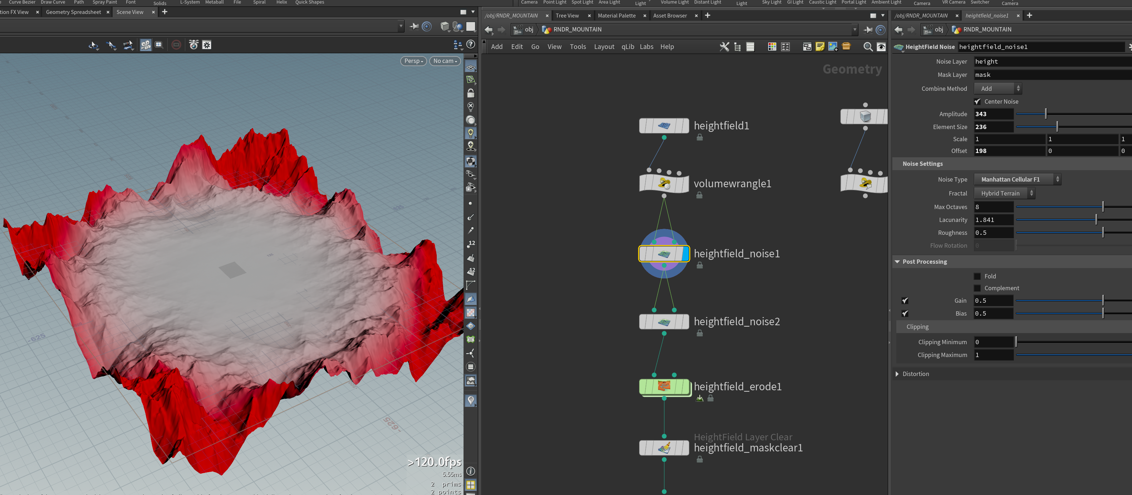Open viewport help question mark

[x=471, y=44]
